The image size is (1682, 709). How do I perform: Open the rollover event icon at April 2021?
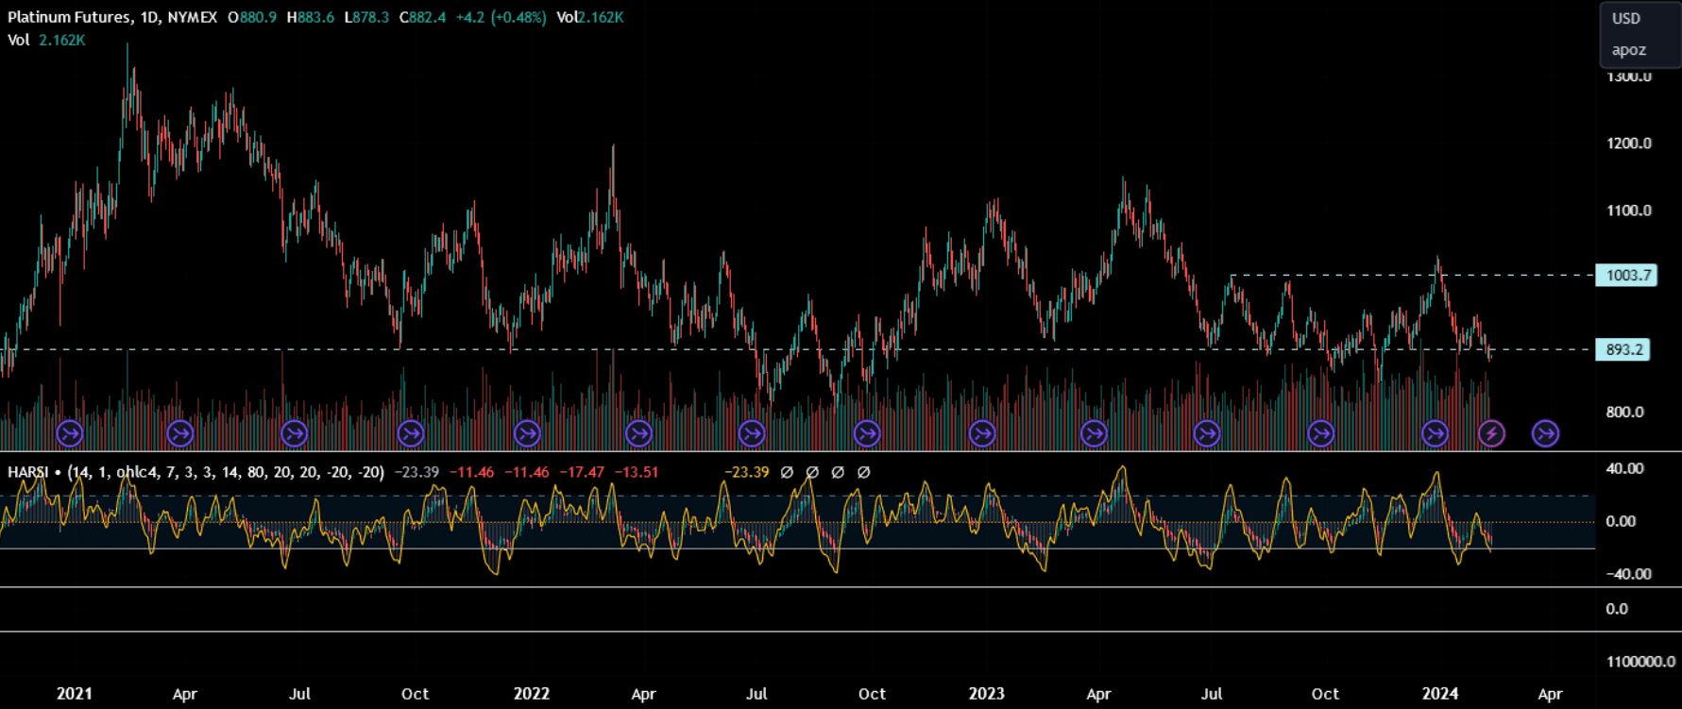click(180, 434)
